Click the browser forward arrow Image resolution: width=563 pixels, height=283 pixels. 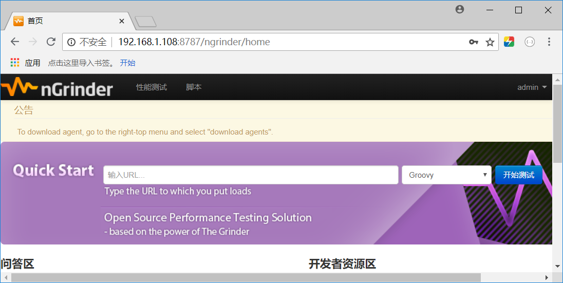coord(33,42)
